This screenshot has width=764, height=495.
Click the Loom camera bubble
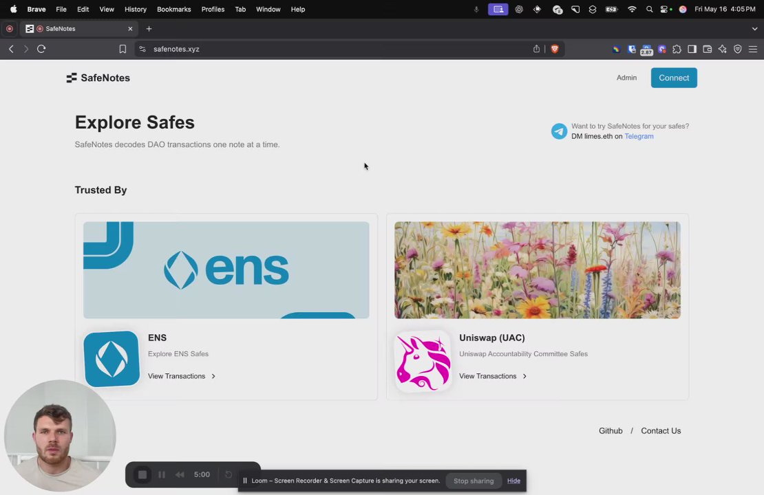[60, 436]
